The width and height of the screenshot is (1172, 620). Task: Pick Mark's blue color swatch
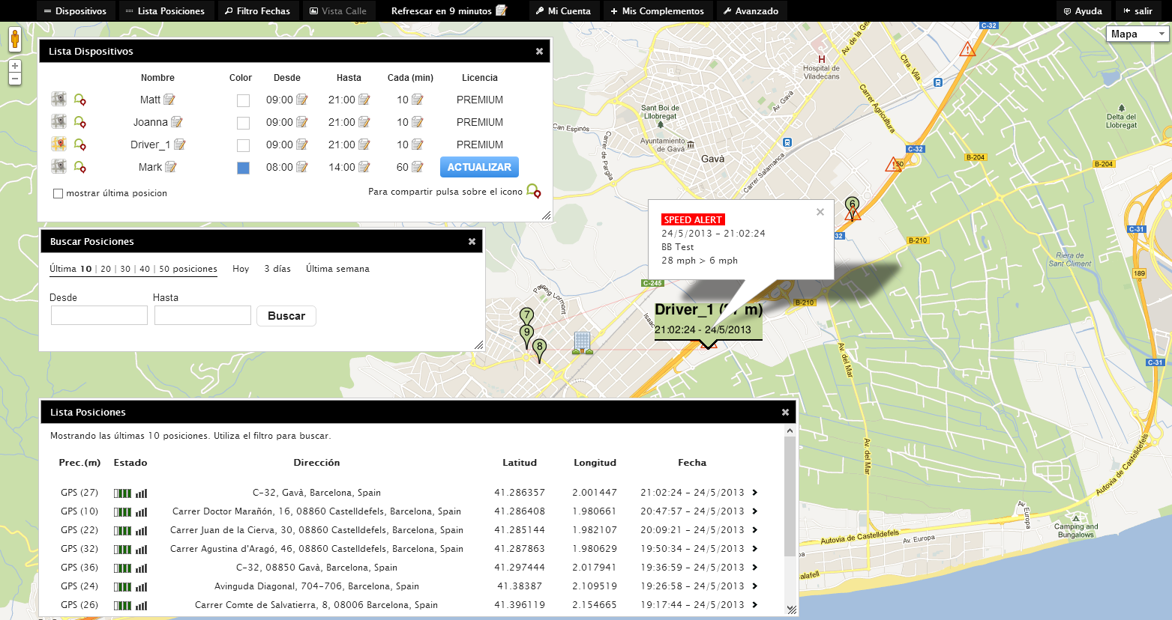(243, 168)
